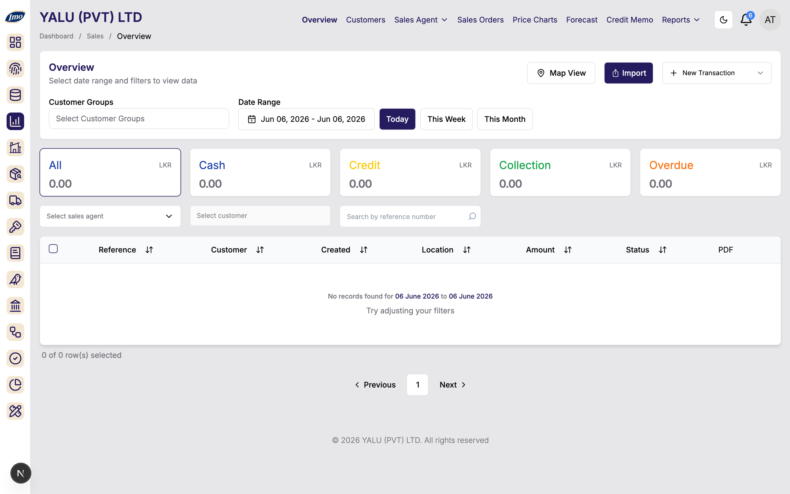Open the date range picker

[306, 119]
